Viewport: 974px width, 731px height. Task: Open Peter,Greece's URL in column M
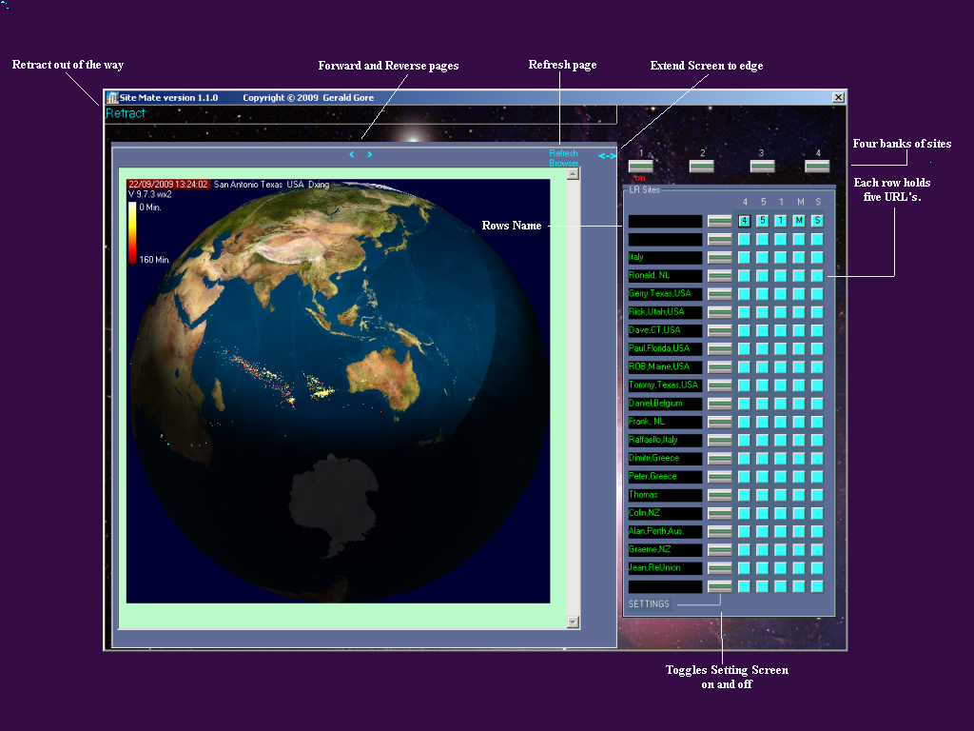point(799,477)
